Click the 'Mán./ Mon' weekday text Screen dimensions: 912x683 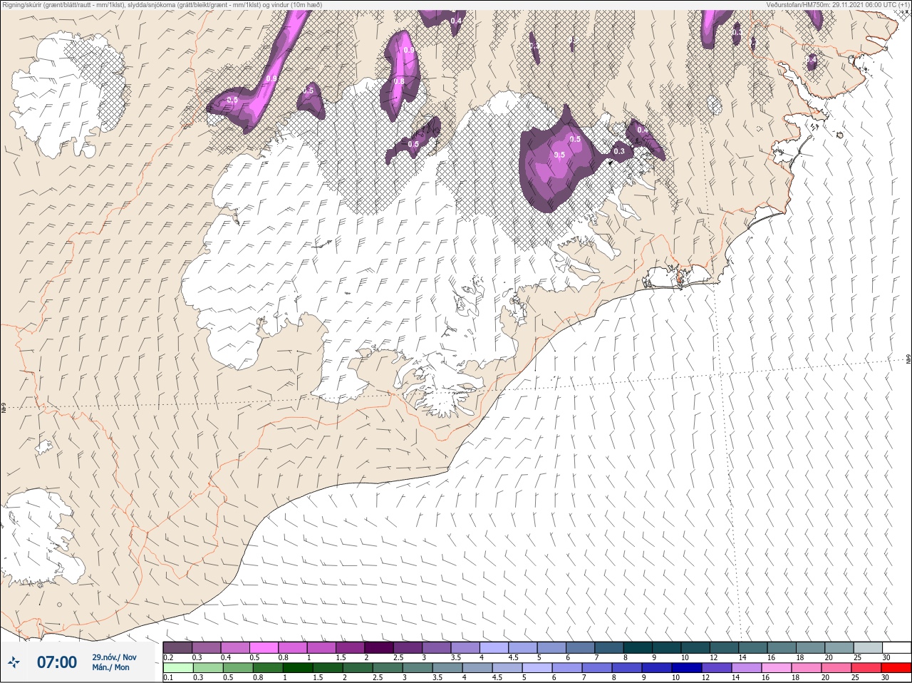point(110,667)
